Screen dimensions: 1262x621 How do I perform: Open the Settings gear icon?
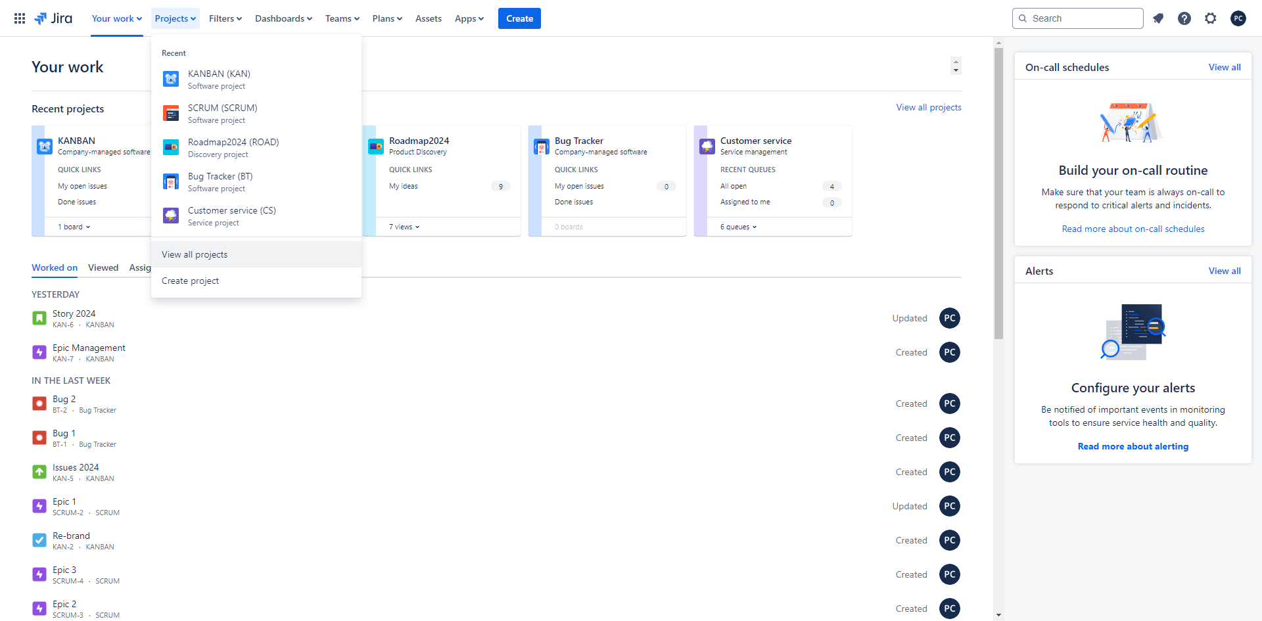tap(1211, 18)
